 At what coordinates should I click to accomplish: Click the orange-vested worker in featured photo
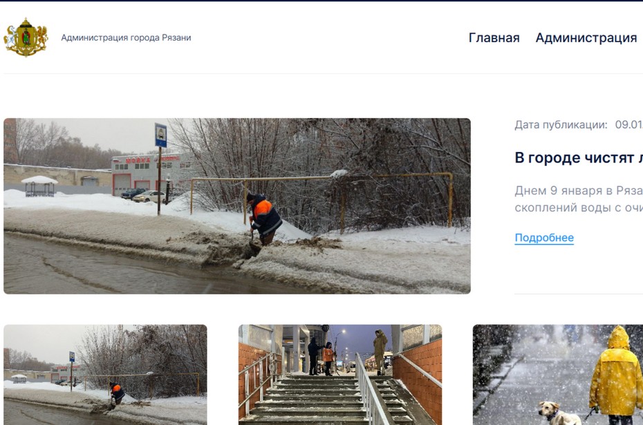(x=265, y=219)
